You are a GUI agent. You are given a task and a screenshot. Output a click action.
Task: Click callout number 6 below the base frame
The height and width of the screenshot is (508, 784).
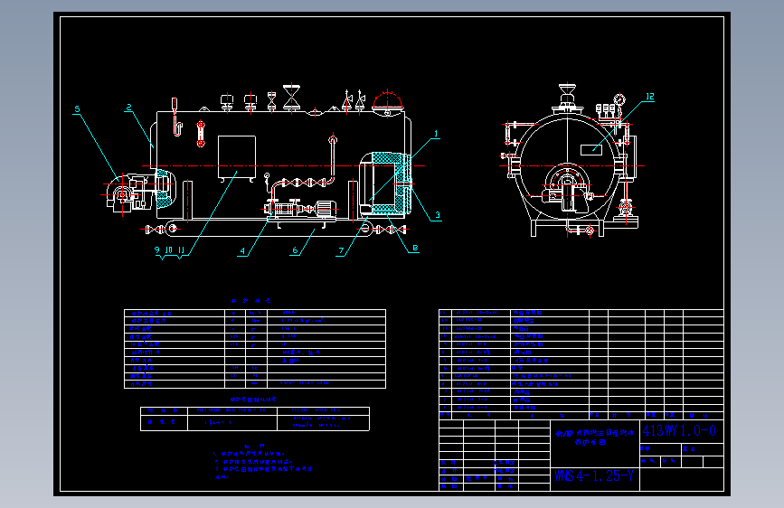(x=295, y=250)
